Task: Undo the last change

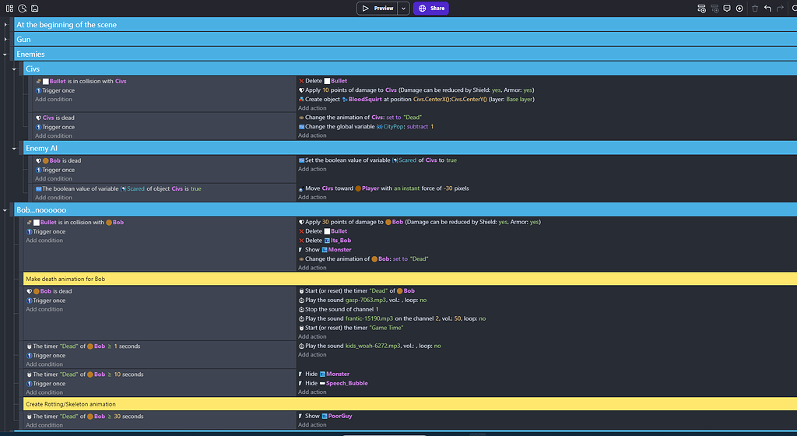Action: (767, 8)
